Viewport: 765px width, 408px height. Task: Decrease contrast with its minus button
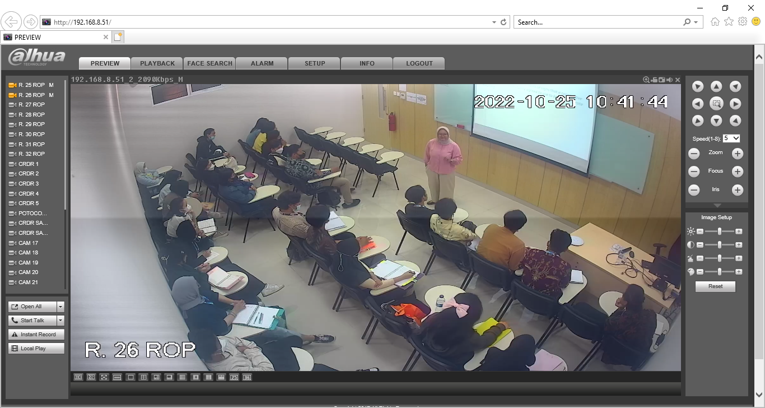(700, 245)
